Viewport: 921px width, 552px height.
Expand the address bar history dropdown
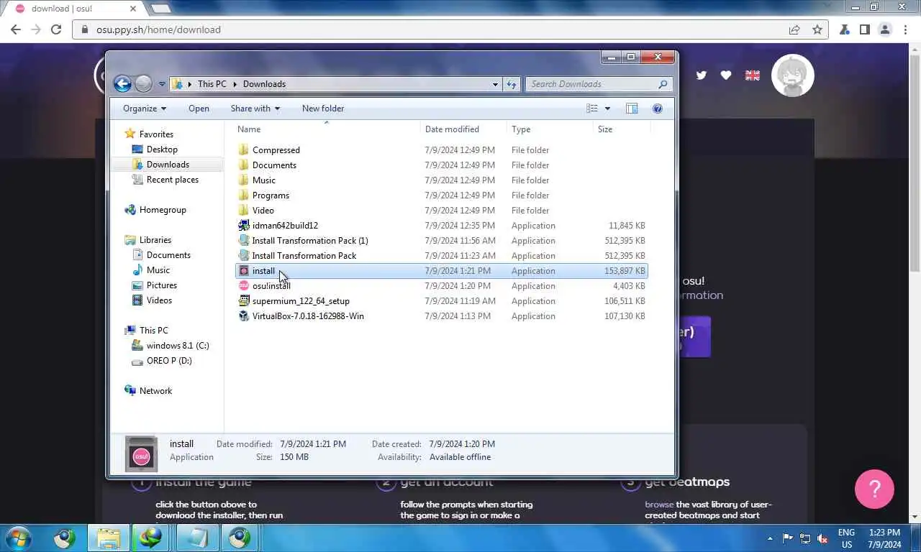point(495,84)
